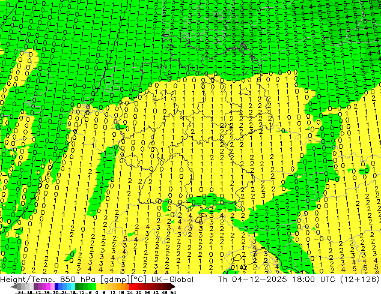Click the '54' legend scale value
Image resolution: width=381 pixels, height=294 pixels.
(x=173, y=292)
